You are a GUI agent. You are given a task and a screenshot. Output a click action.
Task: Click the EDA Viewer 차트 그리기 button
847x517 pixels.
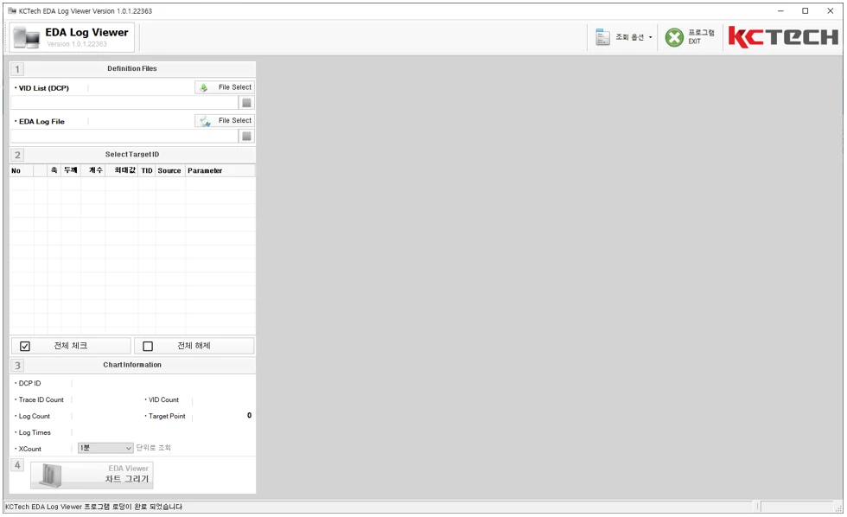(92, 475)
